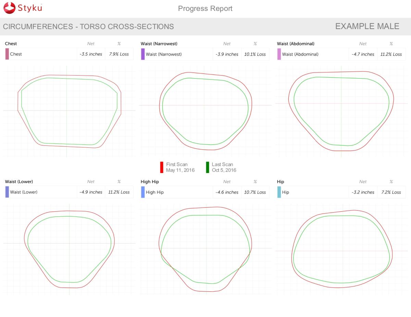Click the High Hip 10.7% Loss value
This screenshot has height=317, width=411.
point(255,192)
